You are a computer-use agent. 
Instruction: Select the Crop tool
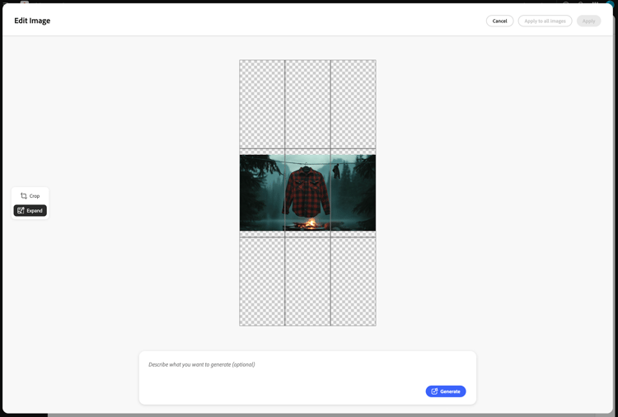click(30, 196)
